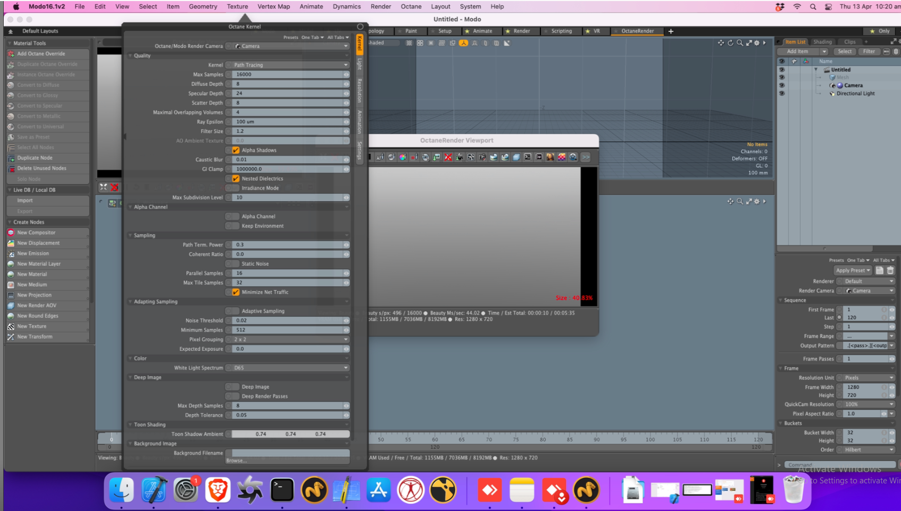Open Spotlight search in the menu bar
Viewport: 901px width, 511px height.
813,6
